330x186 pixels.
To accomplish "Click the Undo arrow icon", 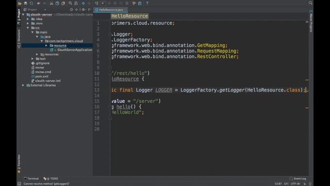I will 39,3.
